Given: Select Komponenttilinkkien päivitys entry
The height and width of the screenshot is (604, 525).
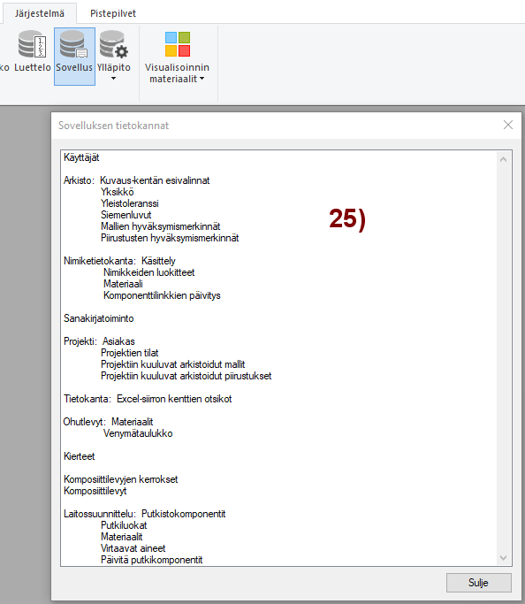Looking at the screenshot, I should 162,295.
